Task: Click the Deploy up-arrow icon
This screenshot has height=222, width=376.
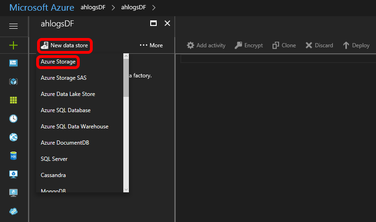Action: (x=346, y=45)
